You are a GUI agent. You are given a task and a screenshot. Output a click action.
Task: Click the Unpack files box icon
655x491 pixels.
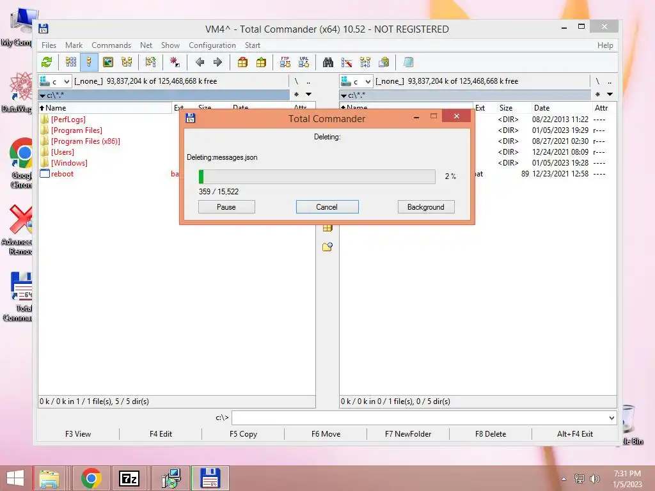coord(261,63)
